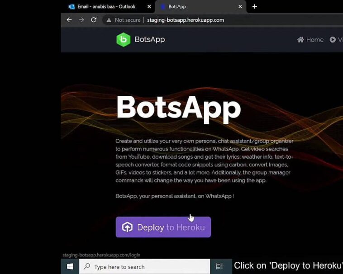
Task: Click the BotsApp navbar brand text
Action: pyautogui.click(x=150, y=39)
